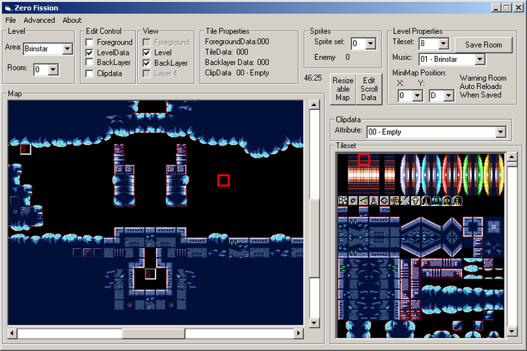The image size is (527, 351).
Task: Click the Resizeable Map button
Action: pyautogui.click(x=343, y=89)
